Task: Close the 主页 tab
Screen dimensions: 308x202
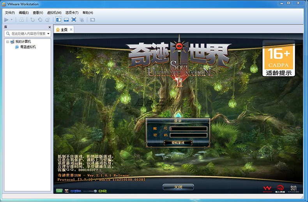Action: [x=71, y=30]
